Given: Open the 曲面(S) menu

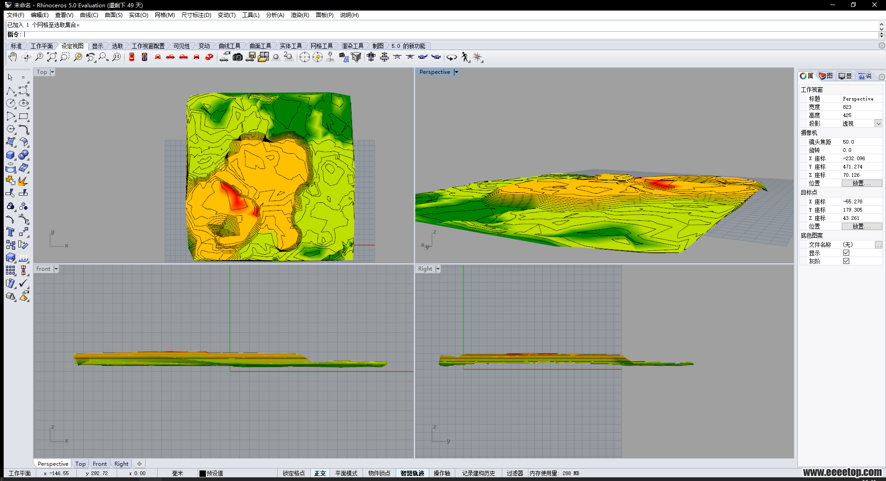Looking at the screenshot, I should (x=114, y=15).
